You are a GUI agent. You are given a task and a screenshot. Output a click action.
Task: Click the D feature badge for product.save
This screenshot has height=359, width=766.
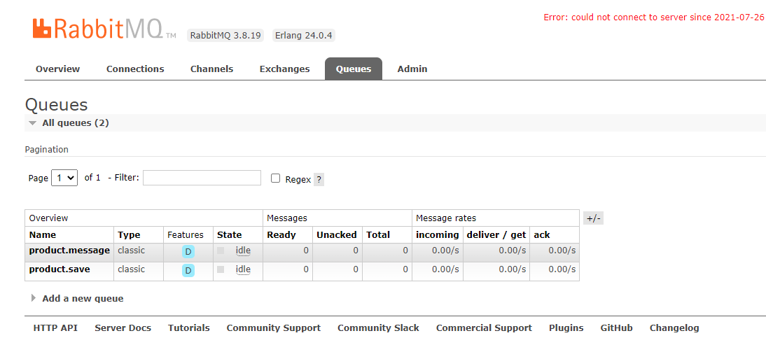tap(188, 271)
